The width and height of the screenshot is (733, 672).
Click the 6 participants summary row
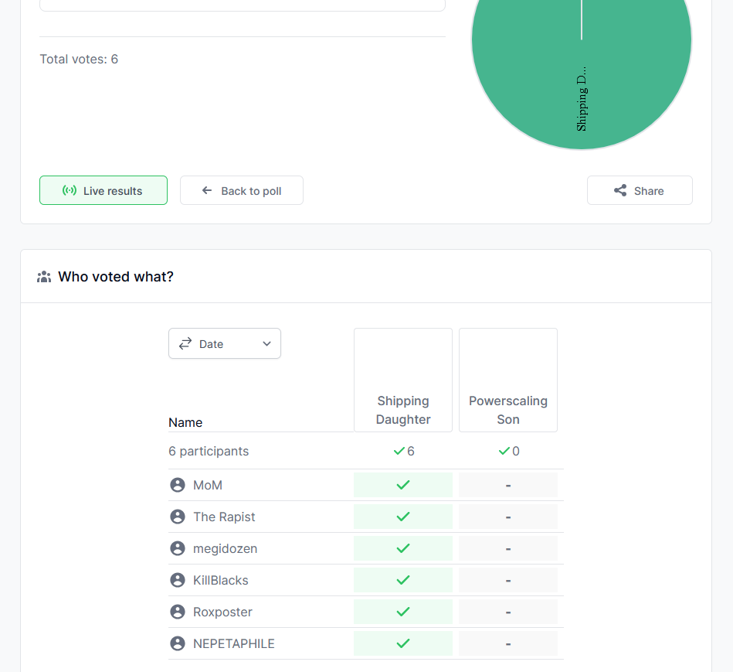(209, 451)
